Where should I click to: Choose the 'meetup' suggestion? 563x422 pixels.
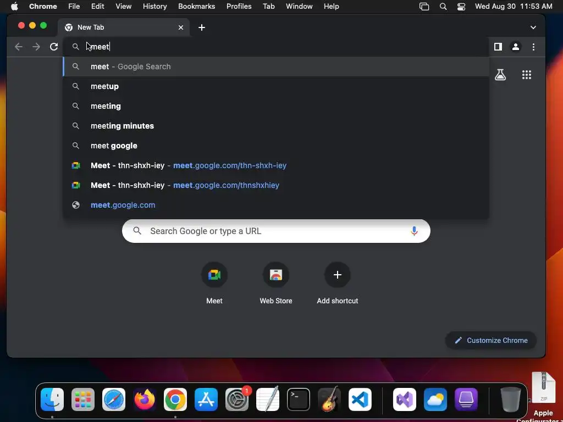(276, 86)
